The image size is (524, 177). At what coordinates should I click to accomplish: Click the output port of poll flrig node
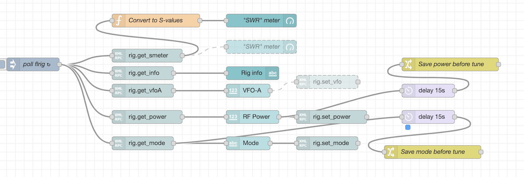coord(59,65)
